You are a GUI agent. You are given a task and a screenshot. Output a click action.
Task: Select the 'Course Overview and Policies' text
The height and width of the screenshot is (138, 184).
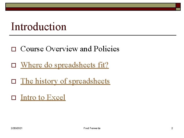(x=70, y=49)
